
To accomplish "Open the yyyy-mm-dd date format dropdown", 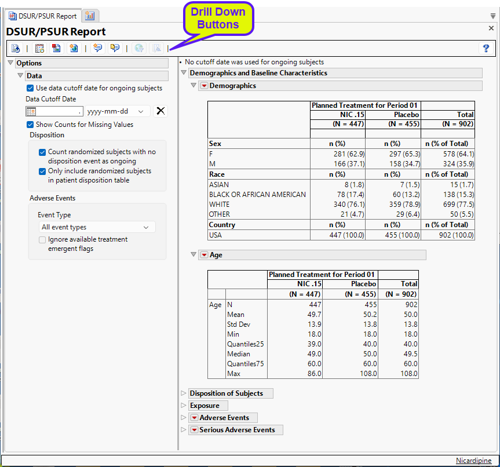I will tap(118, 111).
